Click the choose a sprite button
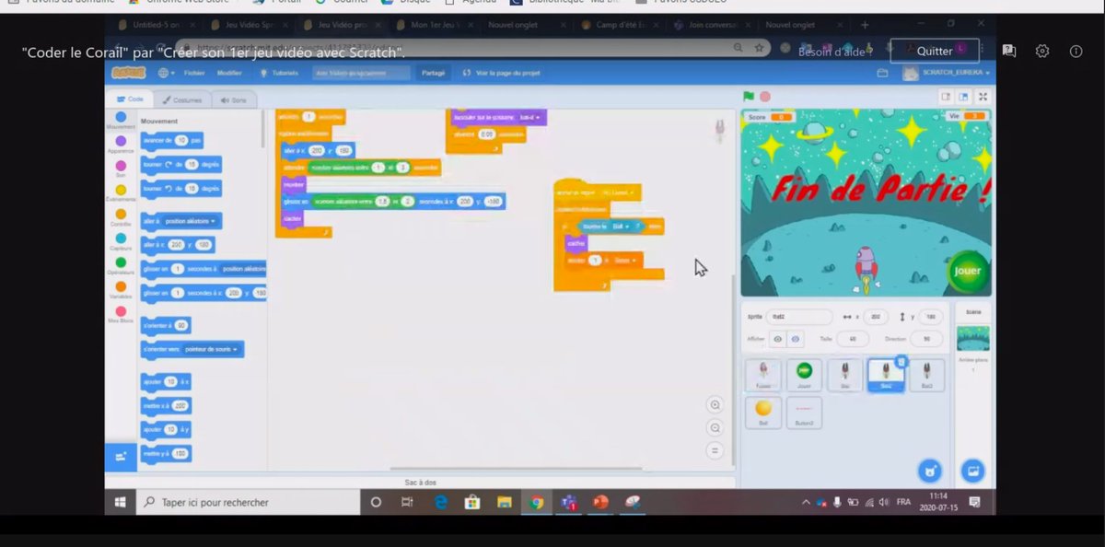Image resolution: width=1105 pixels, height=547 pixels. click(x=930, y=471)
